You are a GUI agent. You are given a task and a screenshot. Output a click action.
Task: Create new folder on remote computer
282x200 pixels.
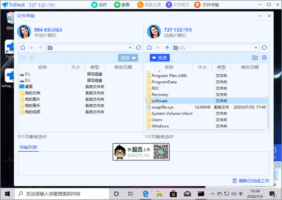click(x=255, y=58)
